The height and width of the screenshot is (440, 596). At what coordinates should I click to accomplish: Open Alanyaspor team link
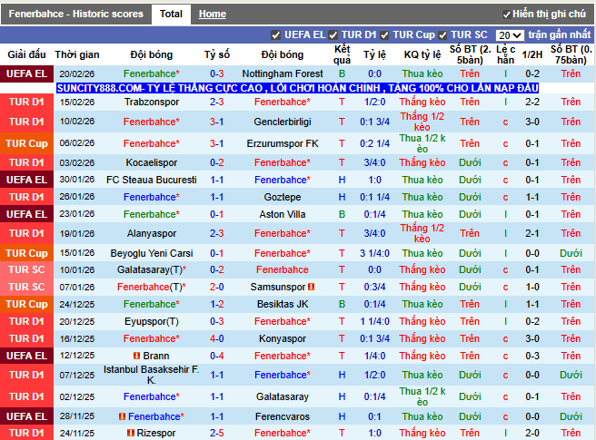pyautogui.click(x=152, y=233)
